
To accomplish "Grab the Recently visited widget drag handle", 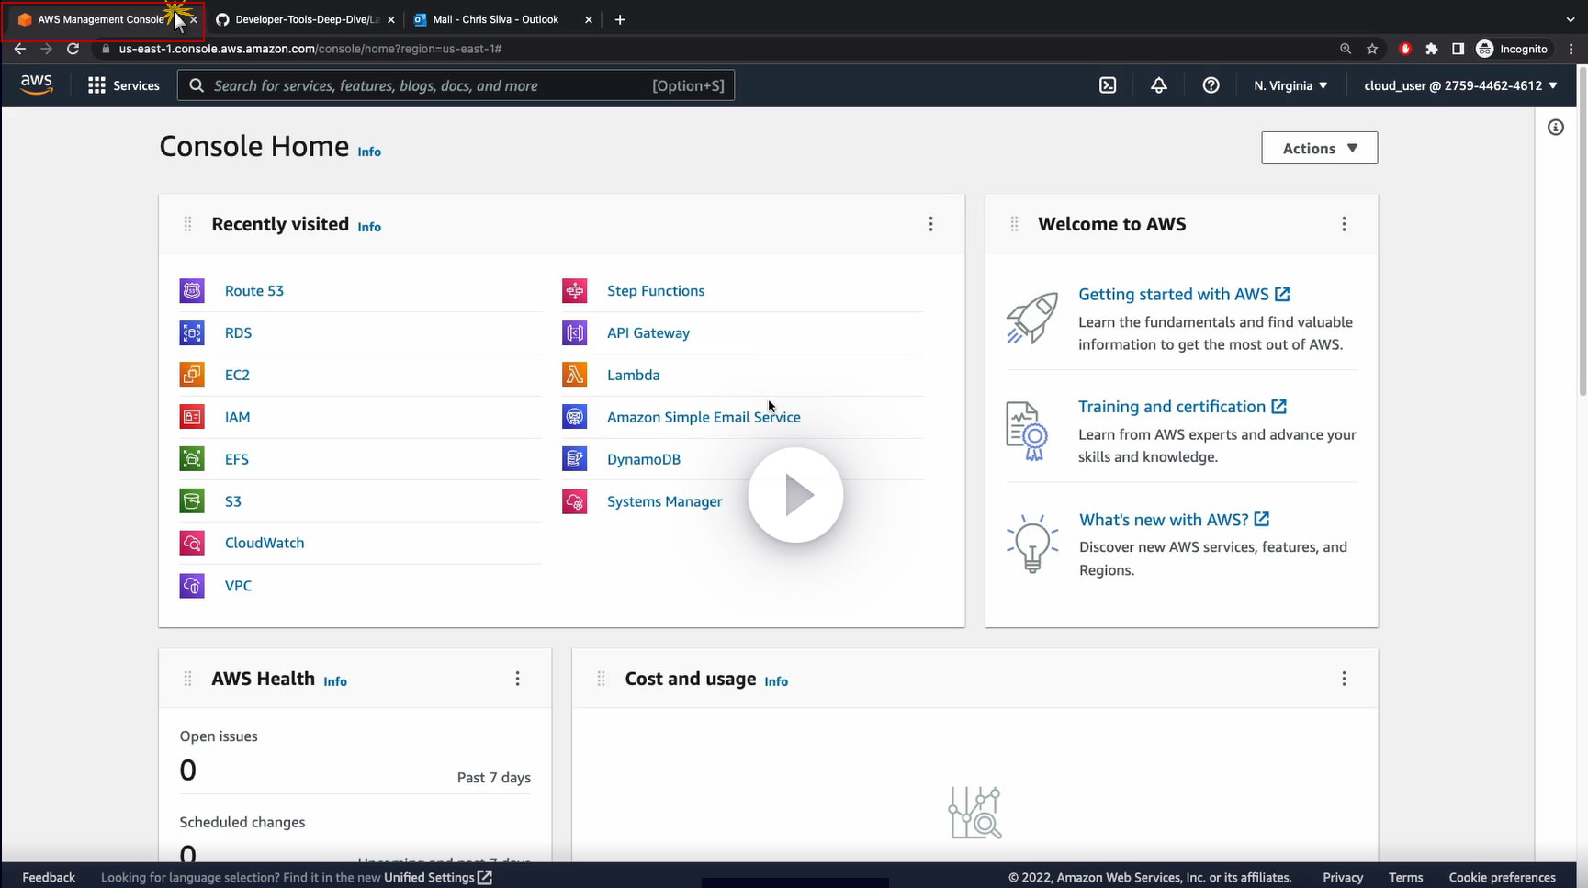I will (x=187, y=224).
